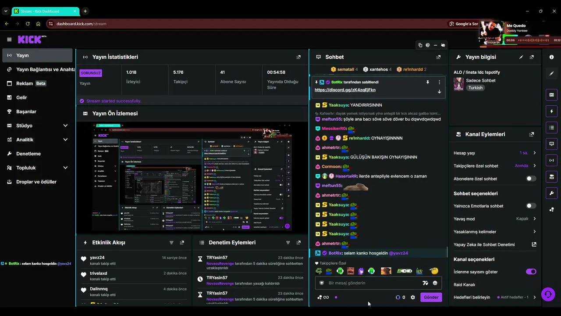This screenshot has height=316, width=561.
Task: Send the chat message with Gönder
Action: point(431,297)
